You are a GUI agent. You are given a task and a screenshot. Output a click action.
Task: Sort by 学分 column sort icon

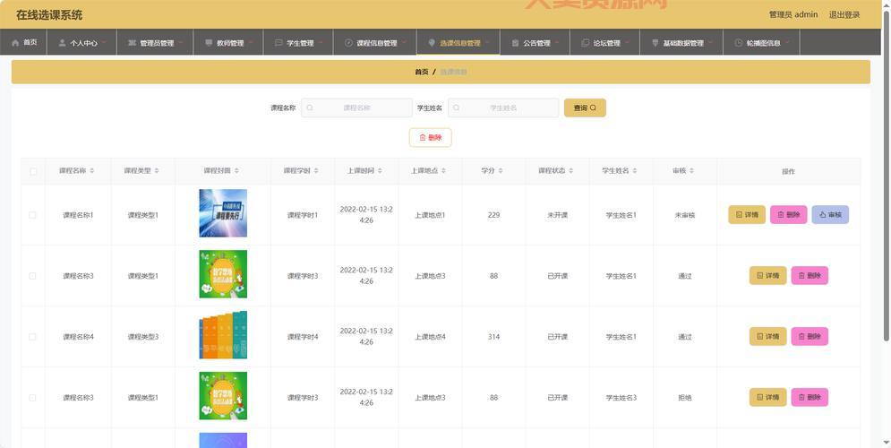[x=501, y=171]
